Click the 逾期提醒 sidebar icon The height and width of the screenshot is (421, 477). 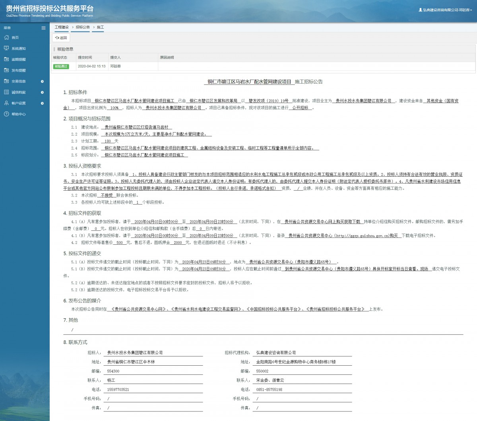click(x=6, y=59)
